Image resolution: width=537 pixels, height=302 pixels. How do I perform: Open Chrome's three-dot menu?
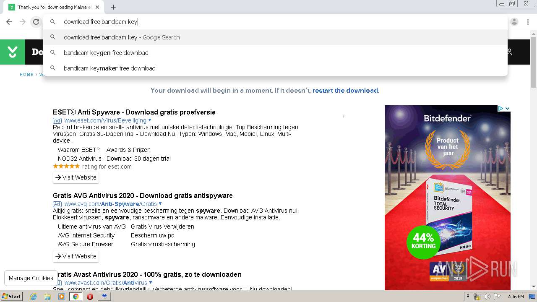(x=528, y=22)
